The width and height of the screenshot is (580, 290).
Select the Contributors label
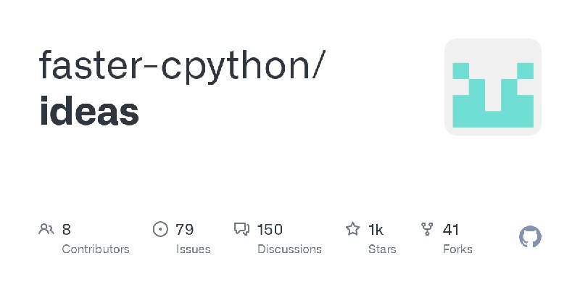[x=96, y=249]
